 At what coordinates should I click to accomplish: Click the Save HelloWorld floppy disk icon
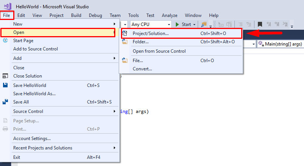(5, 85)
